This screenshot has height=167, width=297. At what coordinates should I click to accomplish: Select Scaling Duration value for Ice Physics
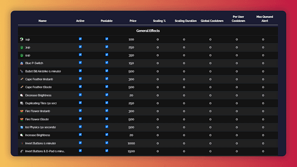coord(184,127)
